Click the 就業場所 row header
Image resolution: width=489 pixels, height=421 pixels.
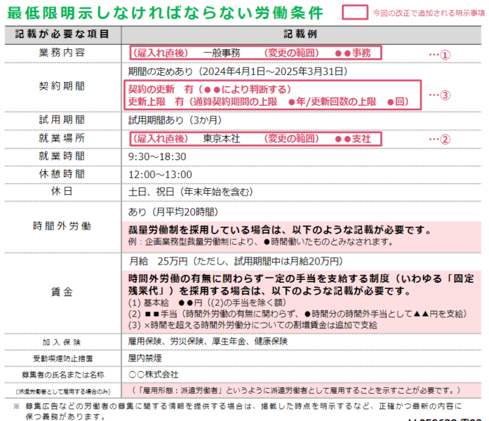(x=61, y=138)
